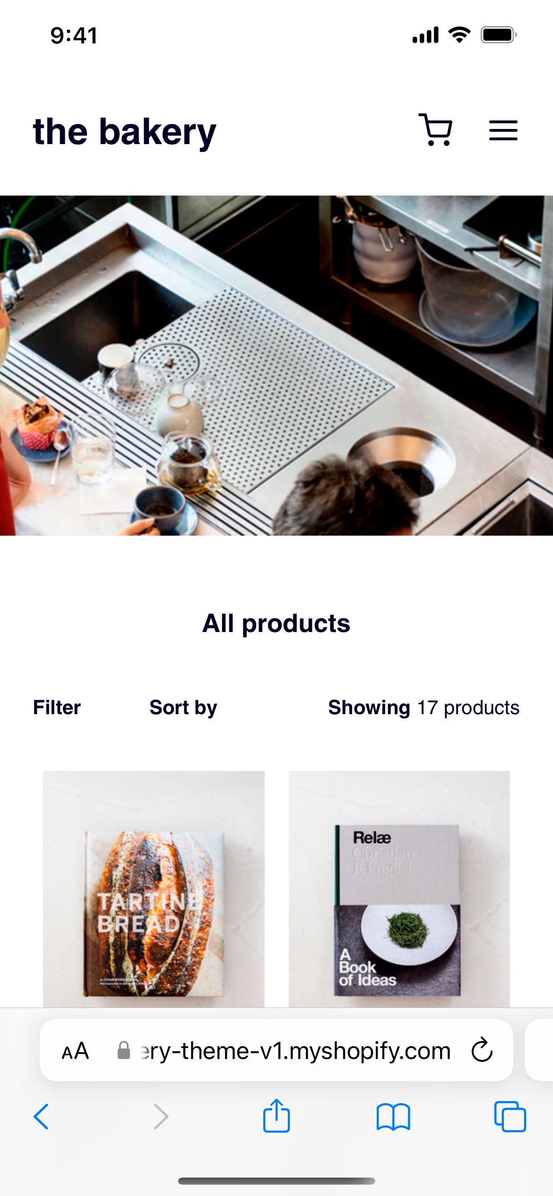Open the shopping cart
553x1196 pixels.
coord(435,129)
